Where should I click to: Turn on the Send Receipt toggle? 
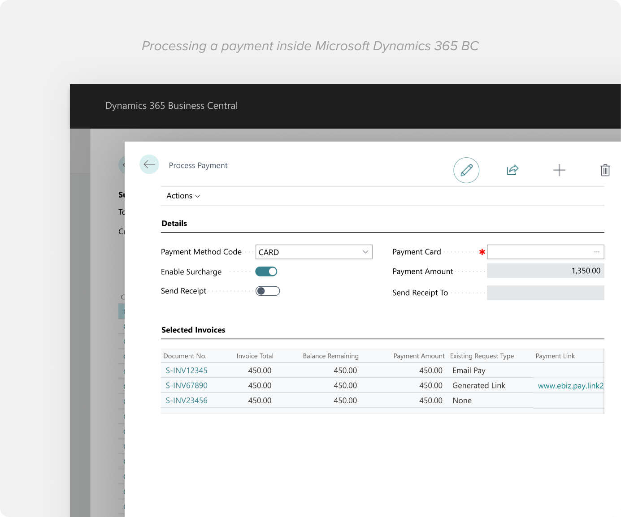tap(268, 291)
